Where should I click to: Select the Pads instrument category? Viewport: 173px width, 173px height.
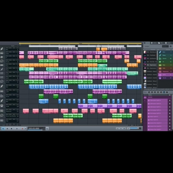(x=165, y=68)
